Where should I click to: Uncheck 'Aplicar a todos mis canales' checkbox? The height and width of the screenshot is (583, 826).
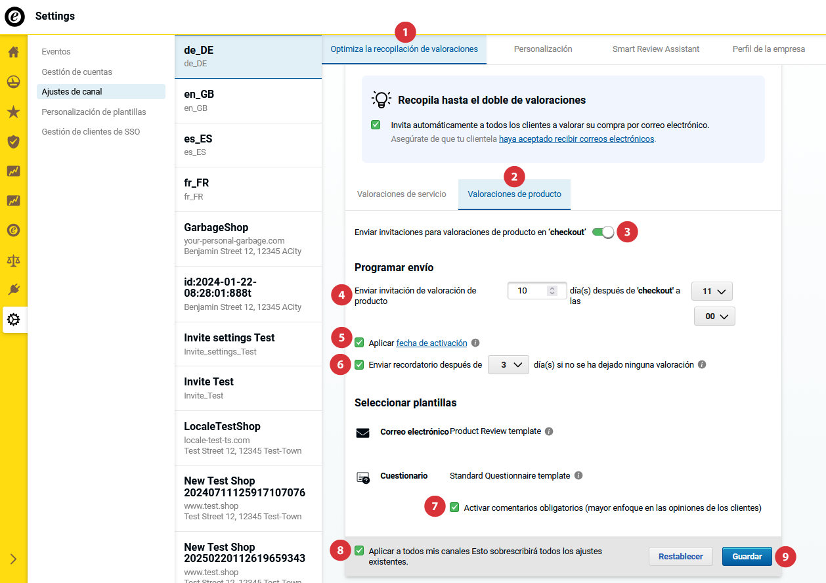pyautogui.click(x=359, y=551)
